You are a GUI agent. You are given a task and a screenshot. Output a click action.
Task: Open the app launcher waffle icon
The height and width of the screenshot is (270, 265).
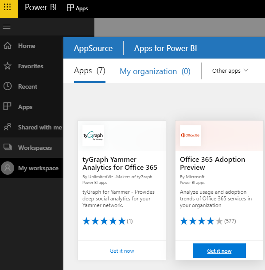click(x=7, y=7)
